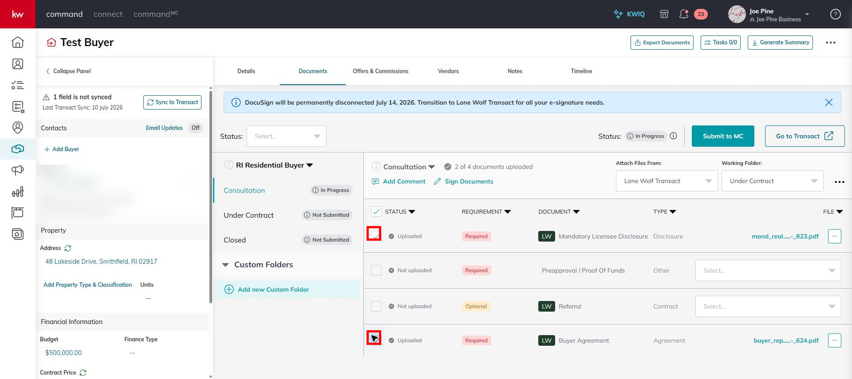Open the Opportunities handshake sidebar icon

point(18,149)
